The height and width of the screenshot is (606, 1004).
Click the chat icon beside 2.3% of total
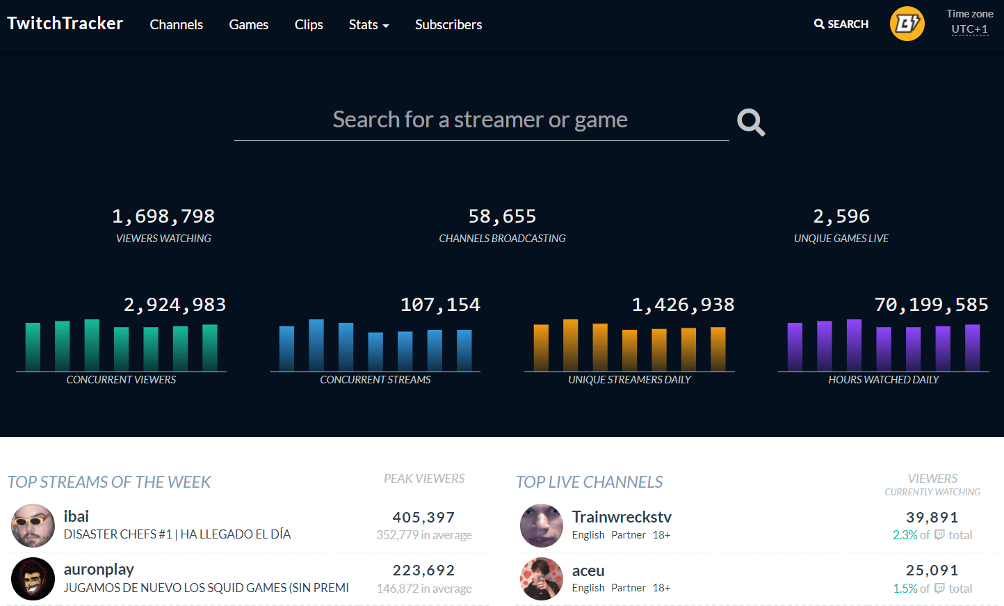point(939,535)
